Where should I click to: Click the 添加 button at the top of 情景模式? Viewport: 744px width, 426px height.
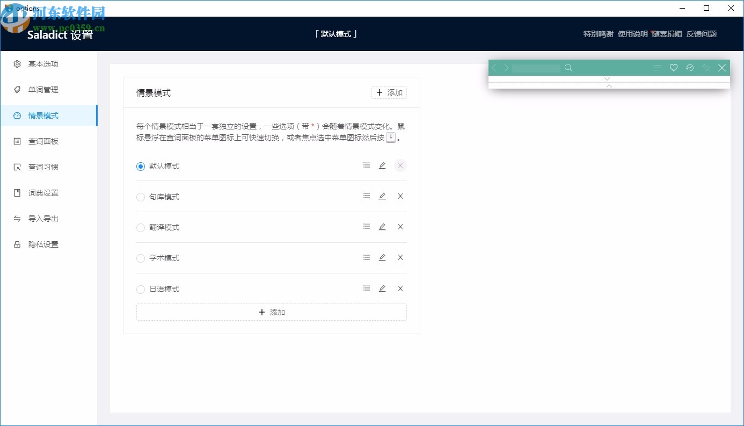coord(389,92)
